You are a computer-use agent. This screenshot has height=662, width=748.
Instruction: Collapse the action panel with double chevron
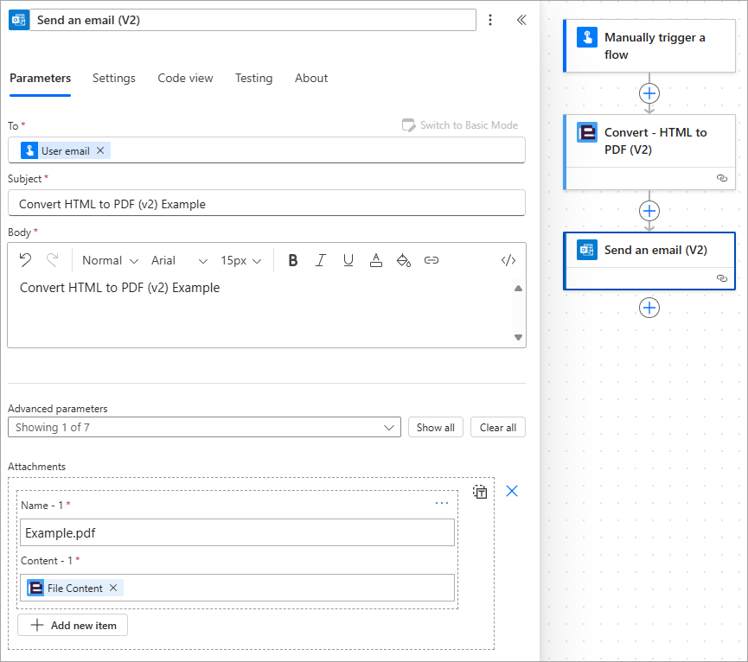(521, 20)
